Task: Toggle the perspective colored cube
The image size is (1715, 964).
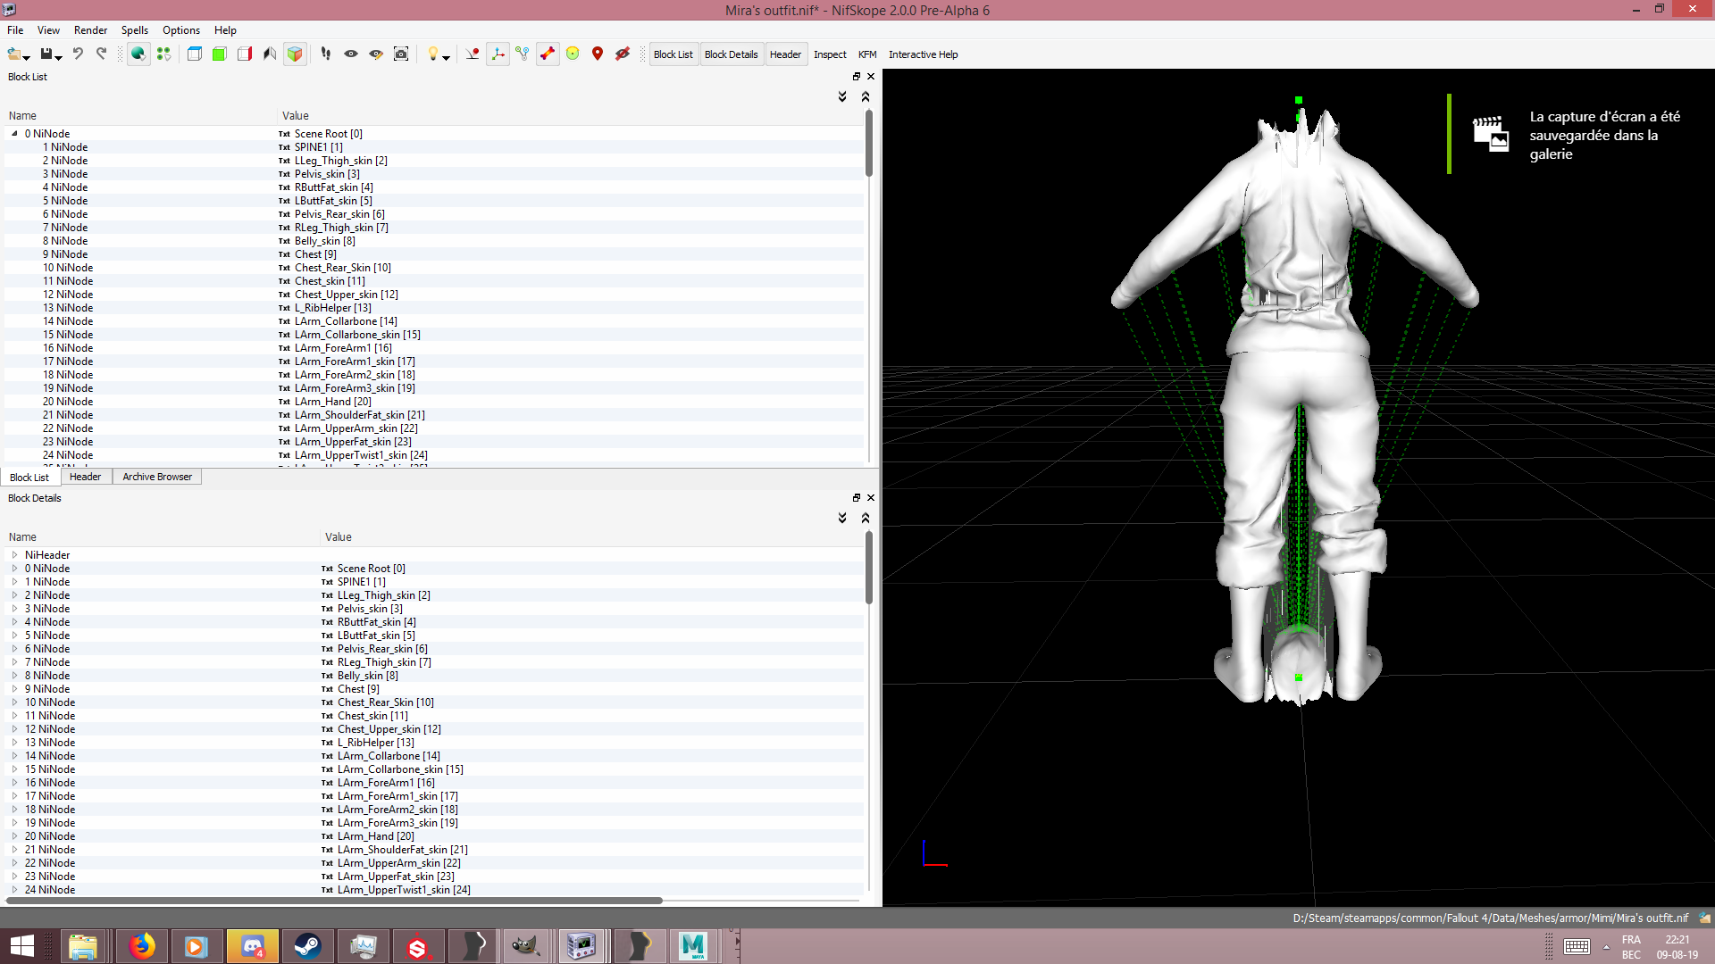Action: tap(294, 54)
